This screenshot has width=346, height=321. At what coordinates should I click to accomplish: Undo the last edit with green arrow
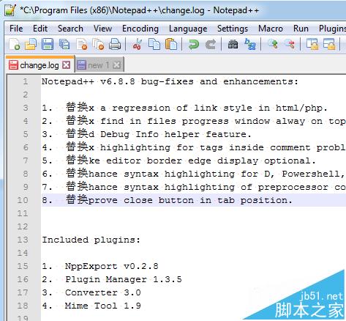194,45
